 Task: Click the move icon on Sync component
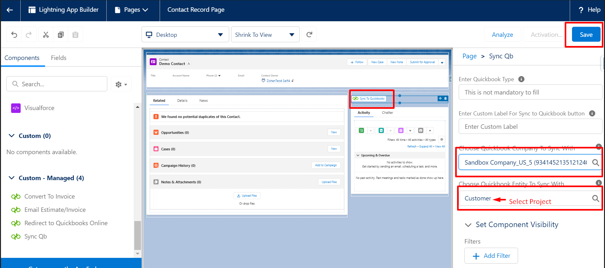pyautogui.click(x=440, y=98)
